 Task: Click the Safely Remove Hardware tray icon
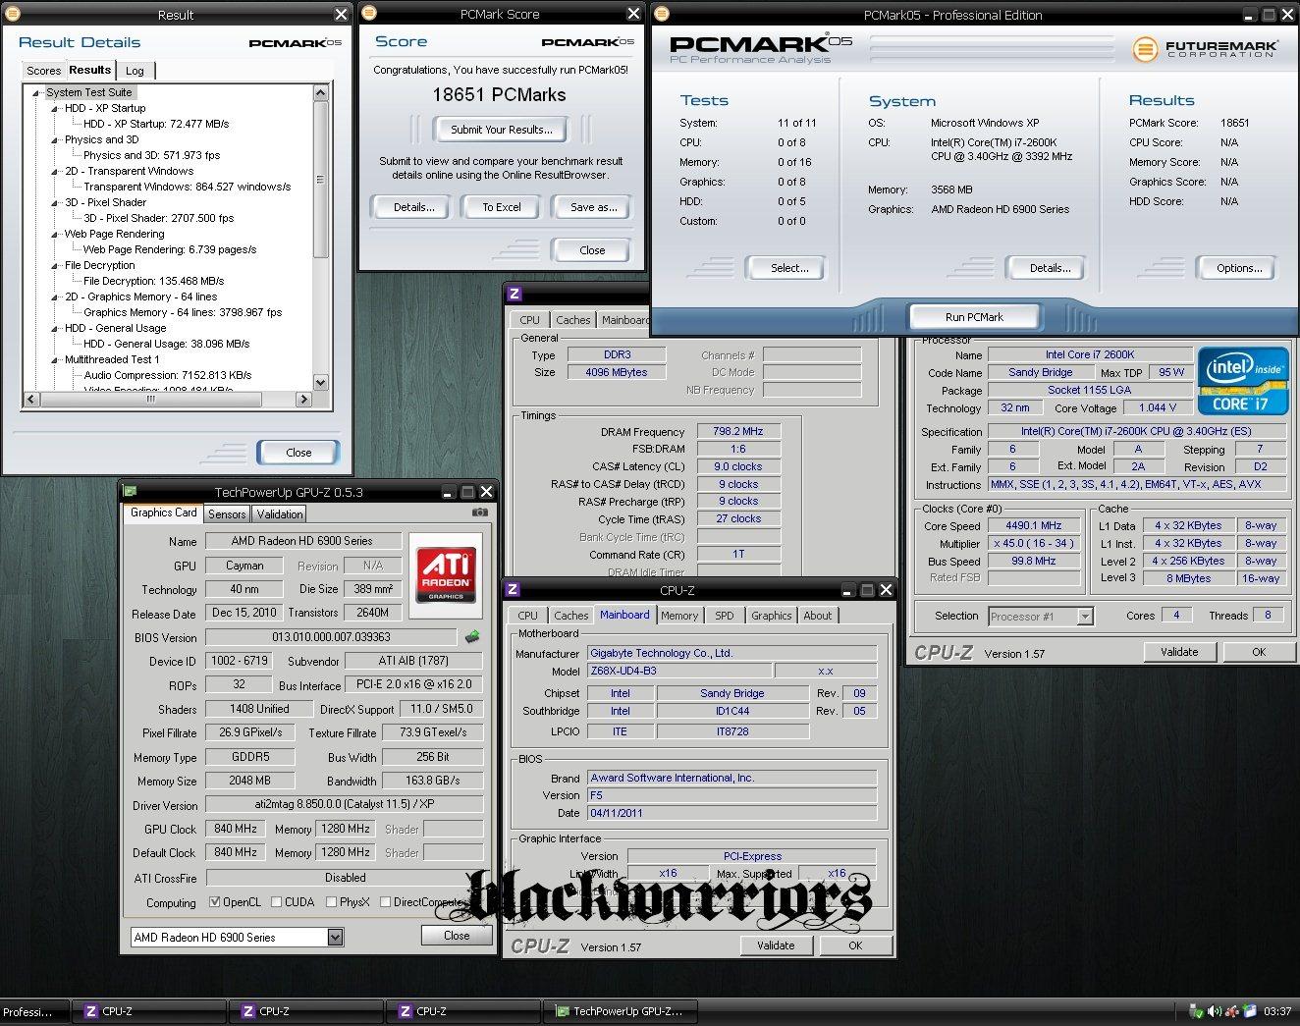pyautogui.click(x=1196, y=1011)
